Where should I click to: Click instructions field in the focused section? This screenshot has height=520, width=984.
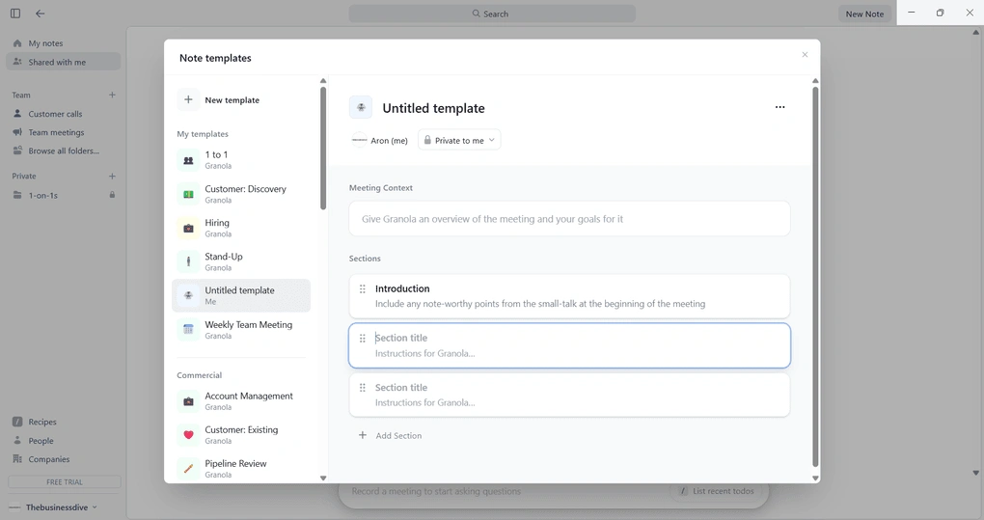point(424,353)
